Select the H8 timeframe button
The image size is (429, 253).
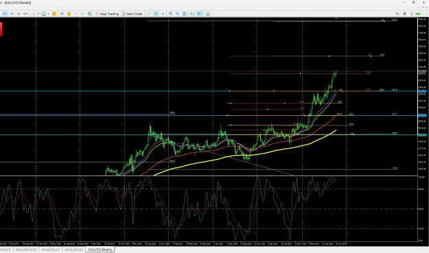[12, 14]
